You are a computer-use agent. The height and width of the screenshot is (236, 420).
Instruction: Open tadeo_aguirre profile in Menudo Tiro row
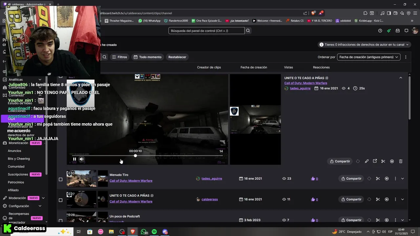pyautogui.click(x=212, y=179)
